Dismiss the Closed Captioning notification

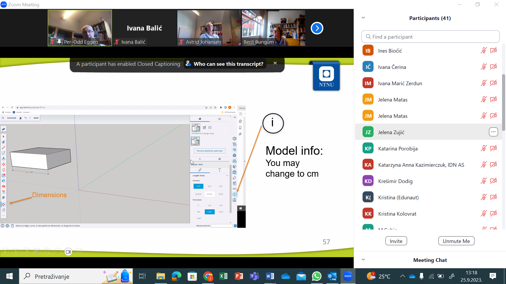click(275, 63)
